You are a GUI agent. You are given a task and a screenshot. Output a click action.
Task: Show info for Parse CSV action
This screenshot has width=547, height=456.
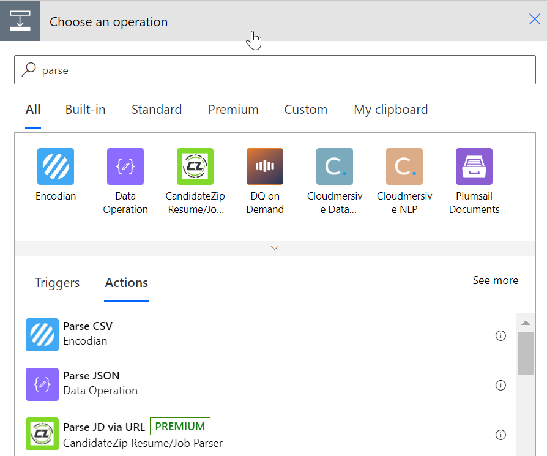500,335
